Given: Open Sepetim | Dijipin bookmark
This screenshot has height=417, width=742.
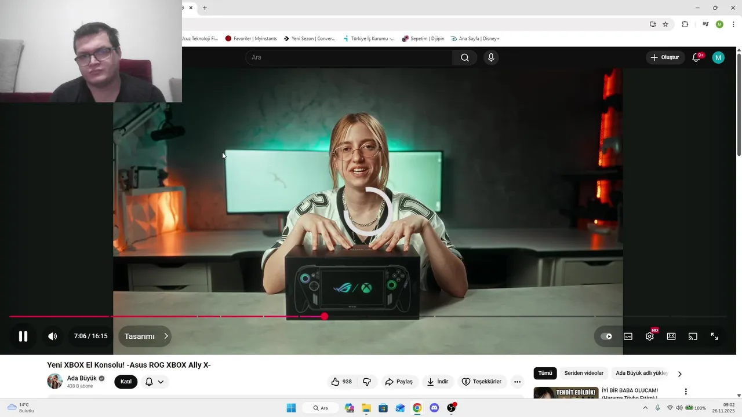Looking at the screenshot, I should click(423, 39).
